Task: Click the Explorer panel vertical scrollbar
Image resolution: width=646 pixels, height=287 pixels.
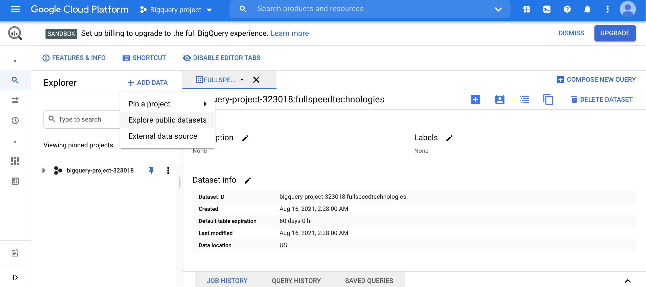Action: [180, 182]
